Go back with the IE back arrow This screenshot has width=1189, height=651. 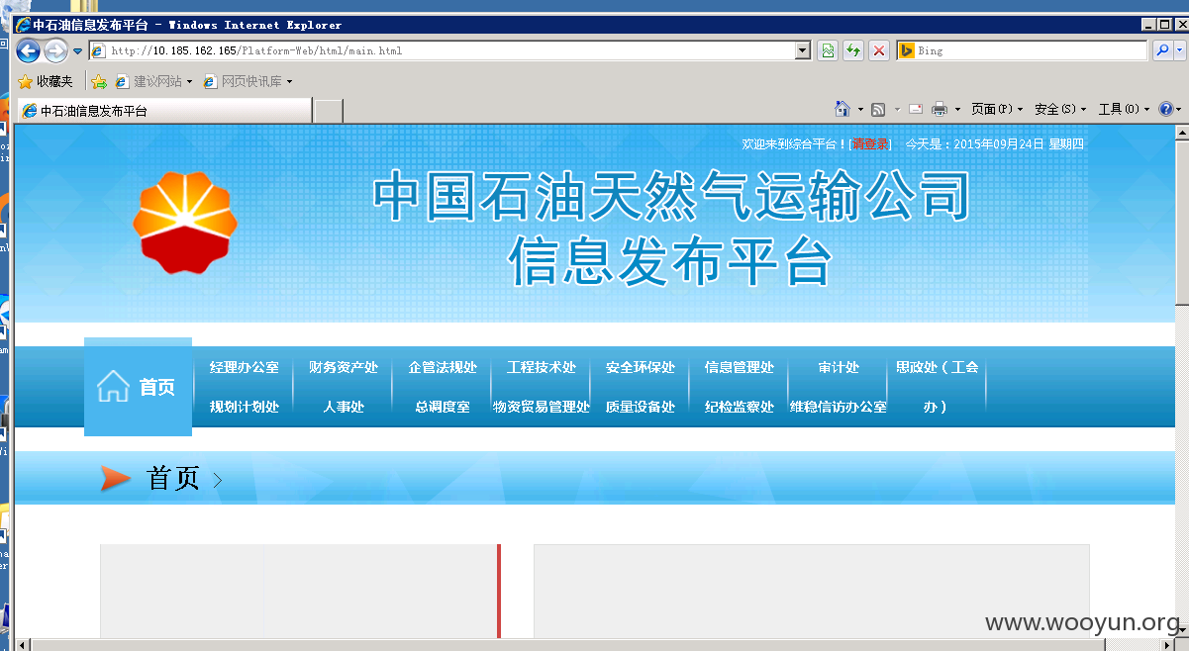pos(28,50)
